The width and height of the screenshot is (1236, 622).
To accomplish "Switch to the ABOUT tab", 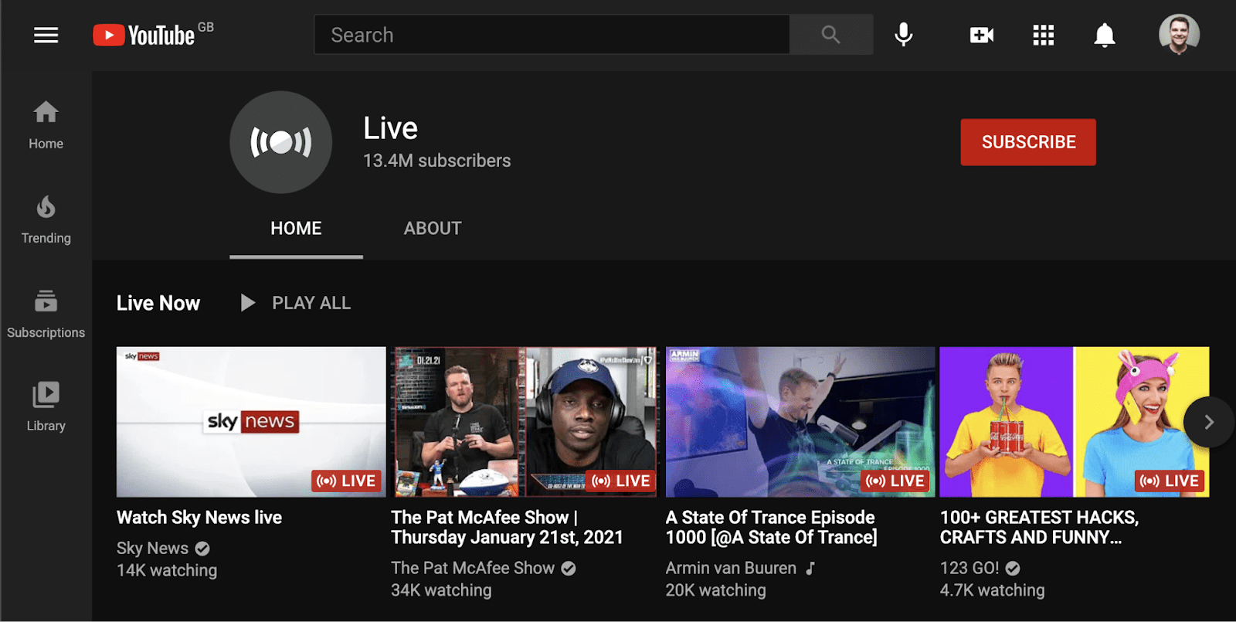I will tap(432, 229).
